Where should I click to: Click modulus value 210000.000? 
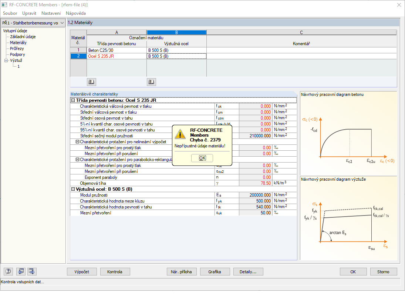[x=256, y=136]
